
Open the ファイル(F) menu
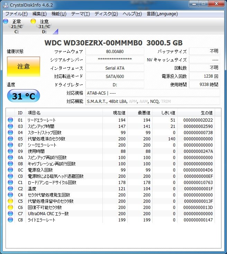pyautogui.click(x=17, y=14)
